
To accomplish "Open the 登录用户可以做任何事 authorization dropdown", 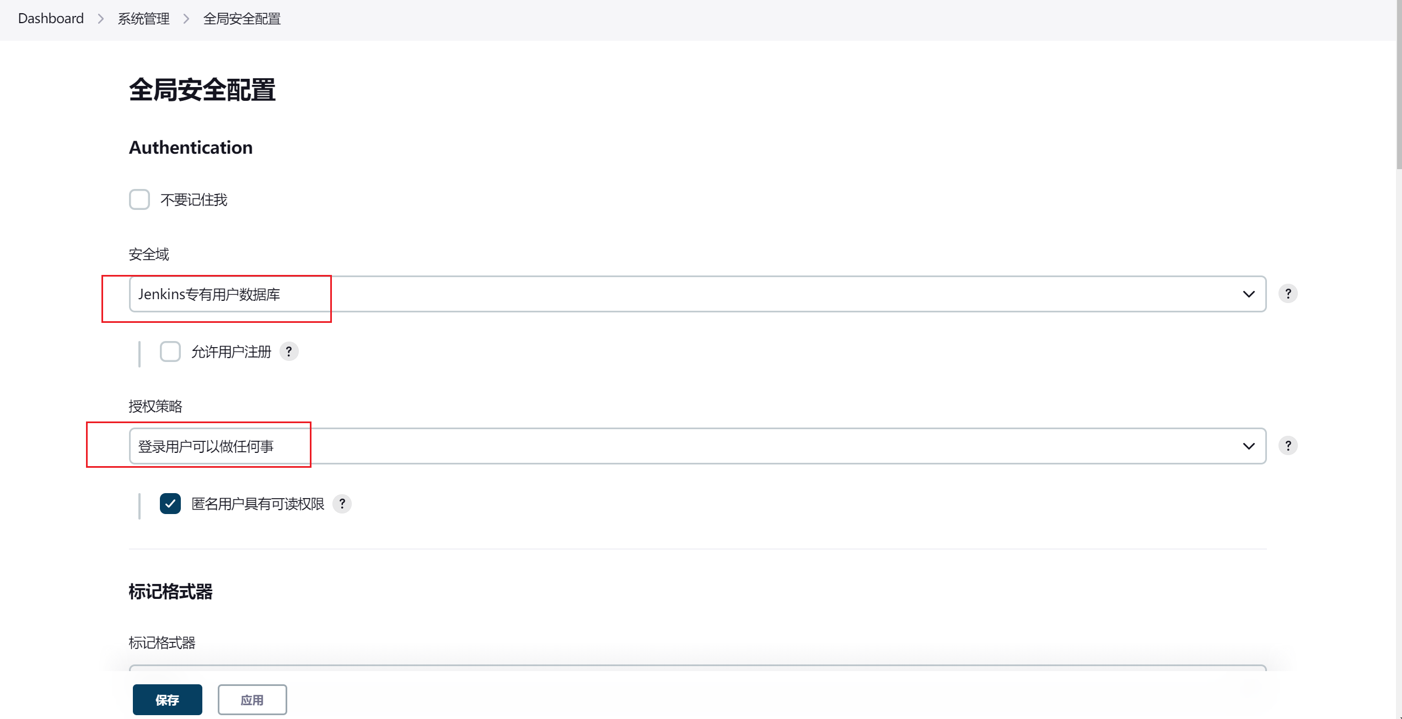I will click(697, 446).
